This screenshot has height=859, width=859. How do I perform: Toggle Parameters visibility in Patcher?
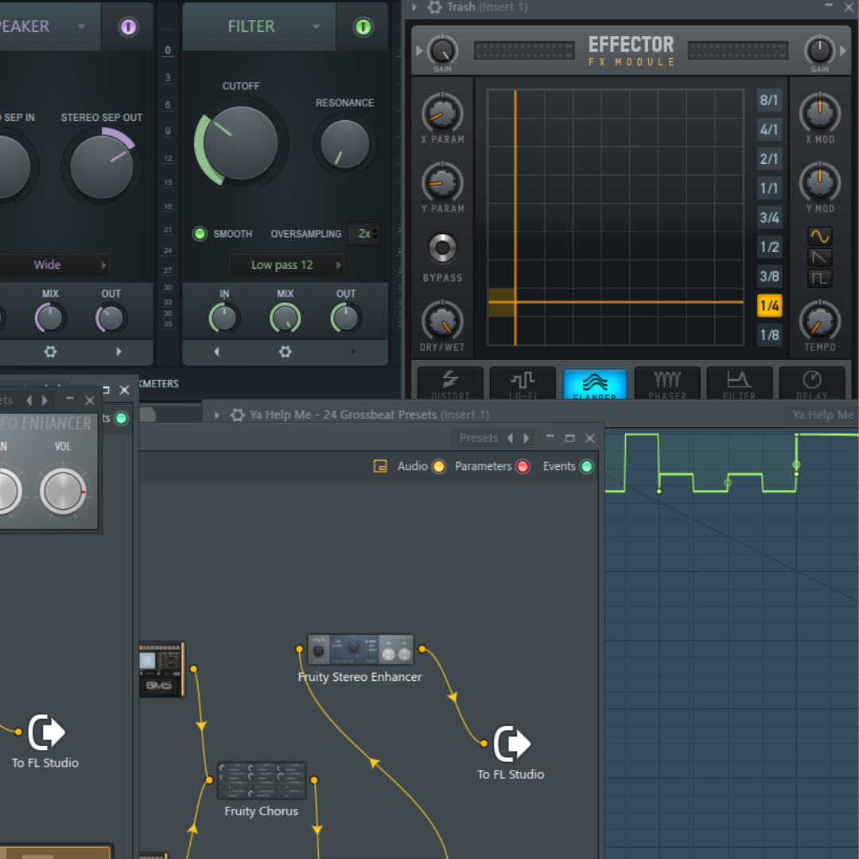point(523,466)
